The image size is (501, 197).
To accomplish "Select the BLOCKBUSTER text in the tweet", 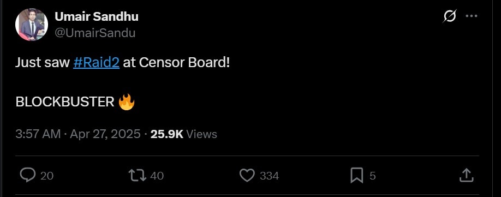I will pyautogui.click(x=65, y=102).
